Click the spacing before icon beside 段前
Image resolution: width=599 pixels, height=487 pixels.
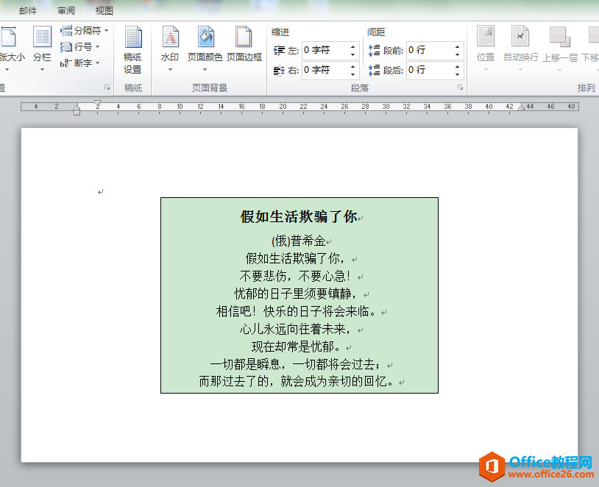(x=374, y=50)
